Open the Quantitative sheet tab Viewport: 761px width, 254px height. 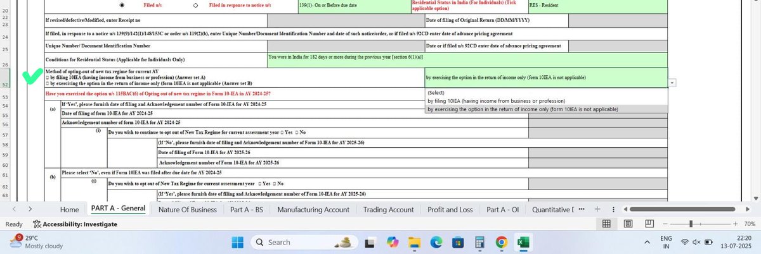(553, 209)
